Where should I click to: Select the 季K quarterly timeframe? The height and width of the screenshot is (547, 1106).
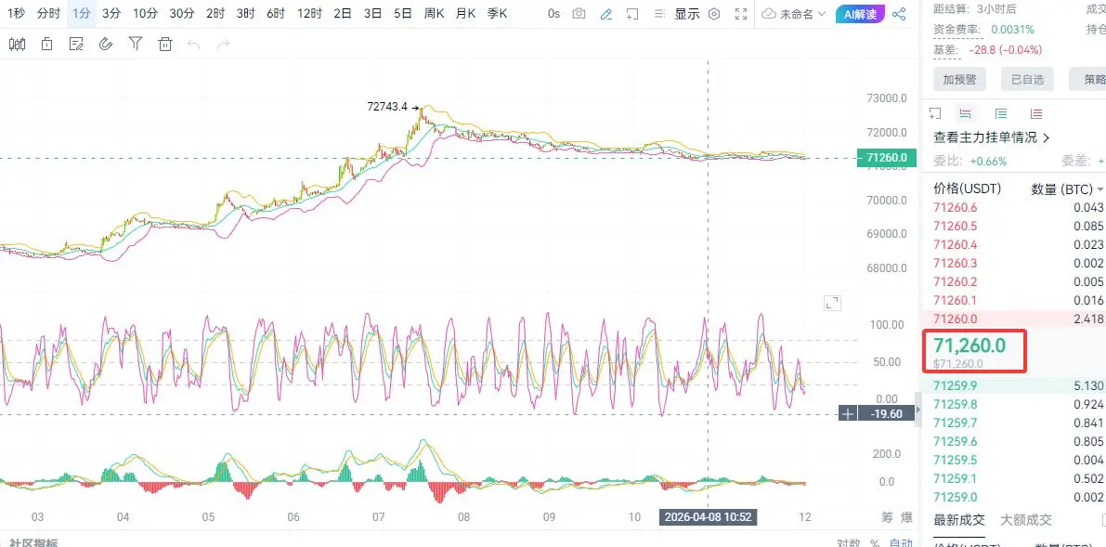click(497, 13)
